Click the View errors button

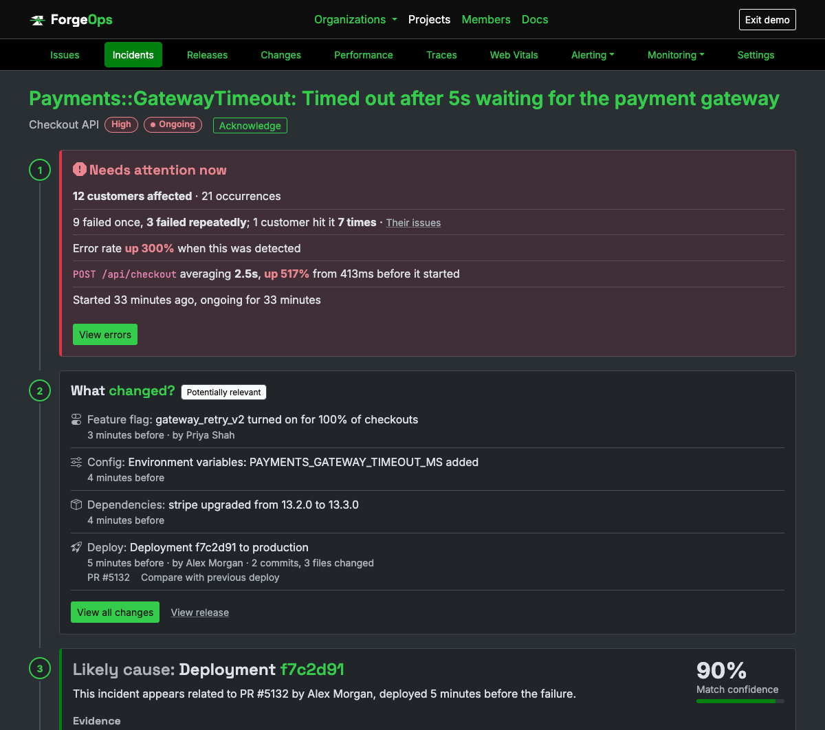(105, 335)
